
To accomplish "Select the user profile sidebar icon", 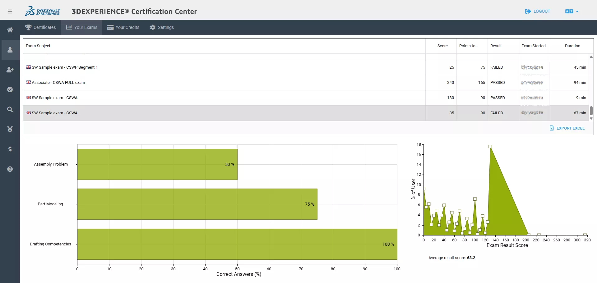I will click(10, 50).
